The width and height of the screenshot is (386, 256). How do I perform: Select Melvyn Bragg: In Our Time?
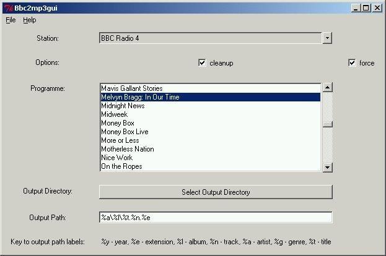click(x=211, y=97)
